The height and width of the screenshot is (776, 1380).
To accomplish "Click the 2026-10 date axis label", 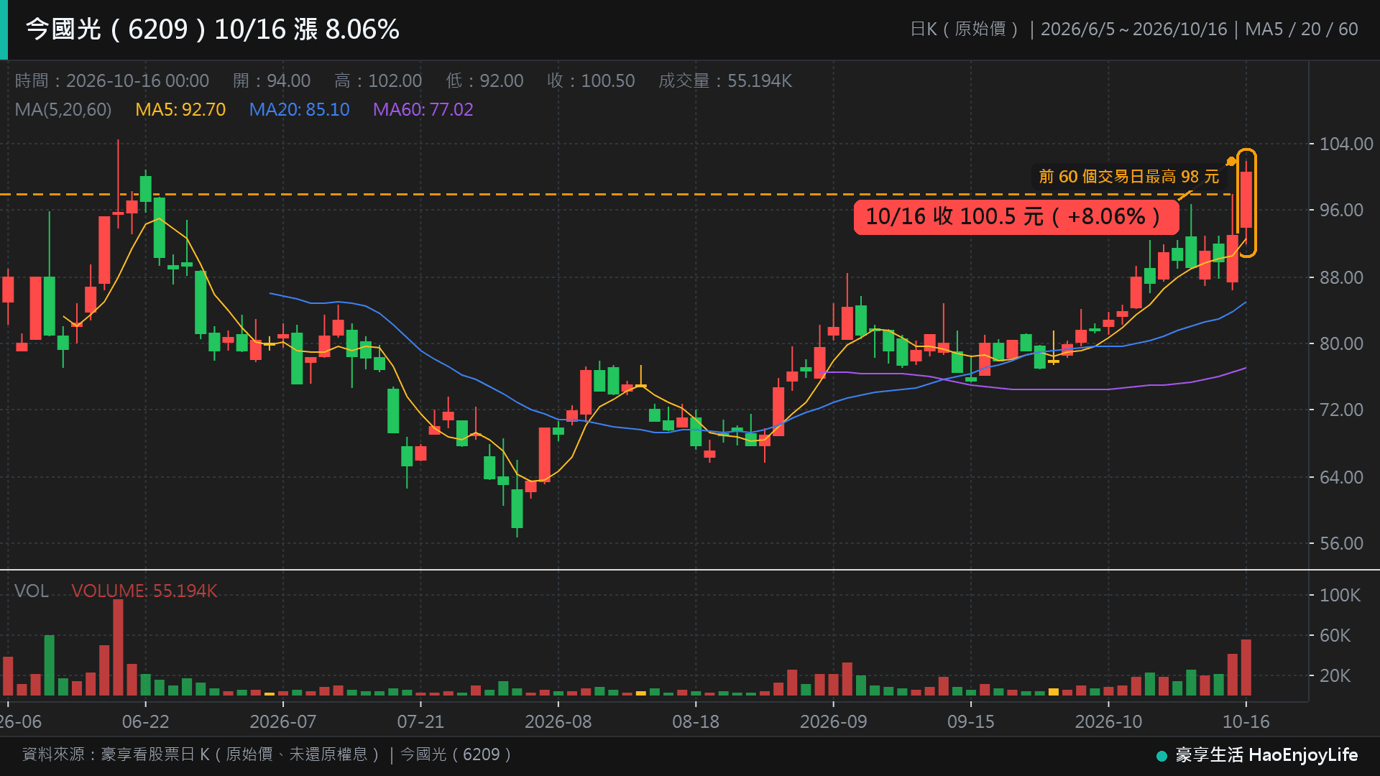I will click(1108, 722).
